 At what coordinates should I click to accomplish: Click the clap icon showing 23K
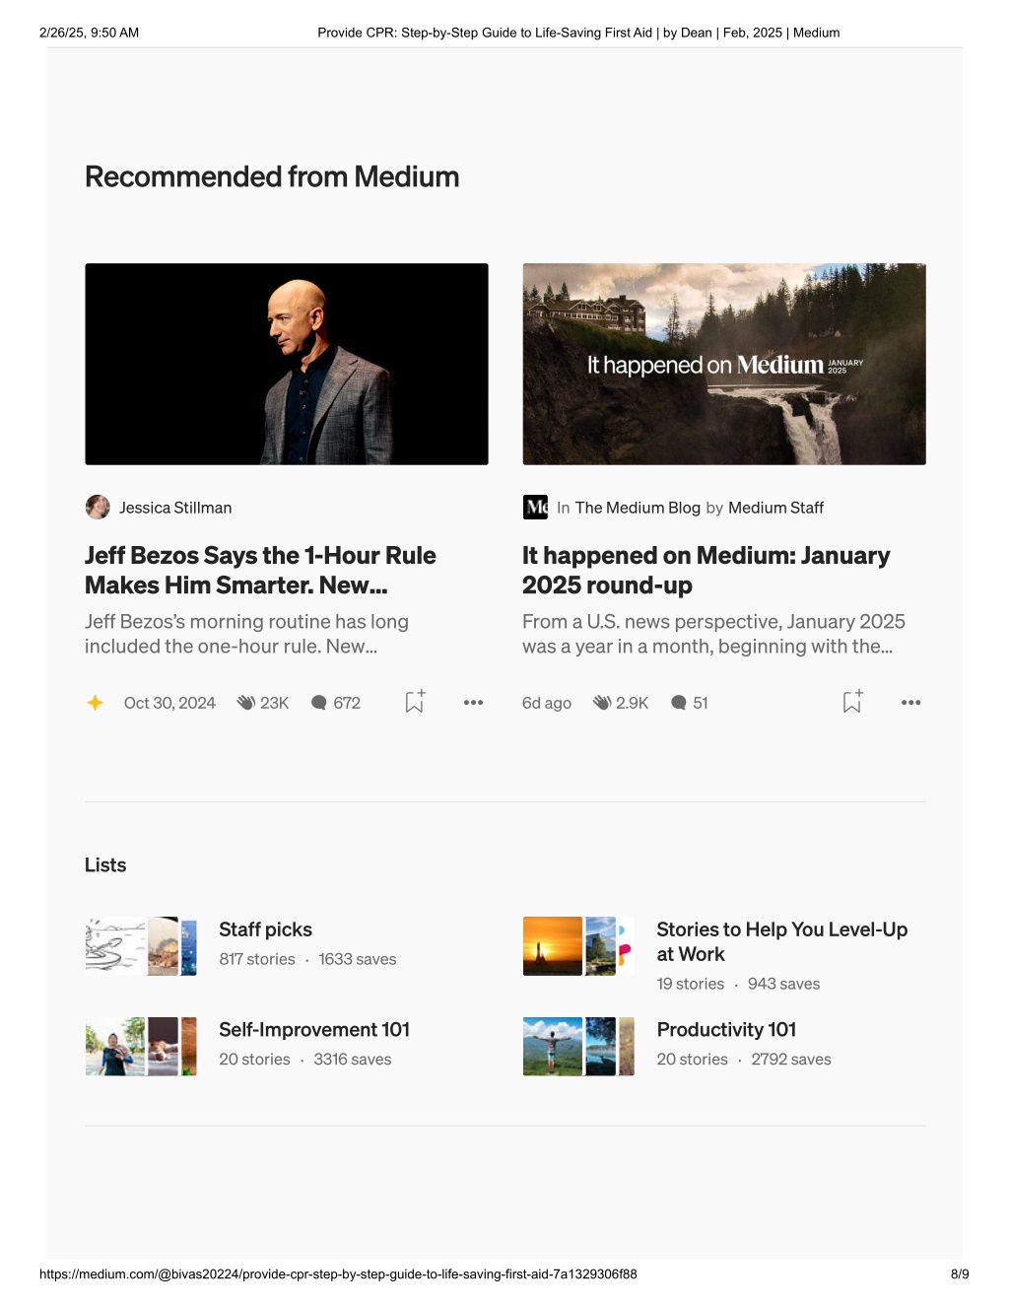click(246, 703)
